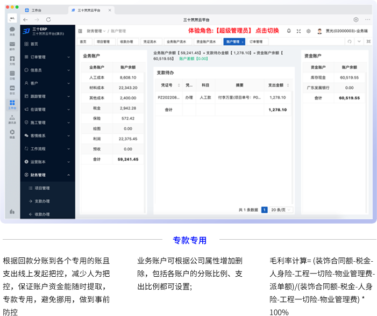Select 支款办理 in the sidebar submenu

42,201
